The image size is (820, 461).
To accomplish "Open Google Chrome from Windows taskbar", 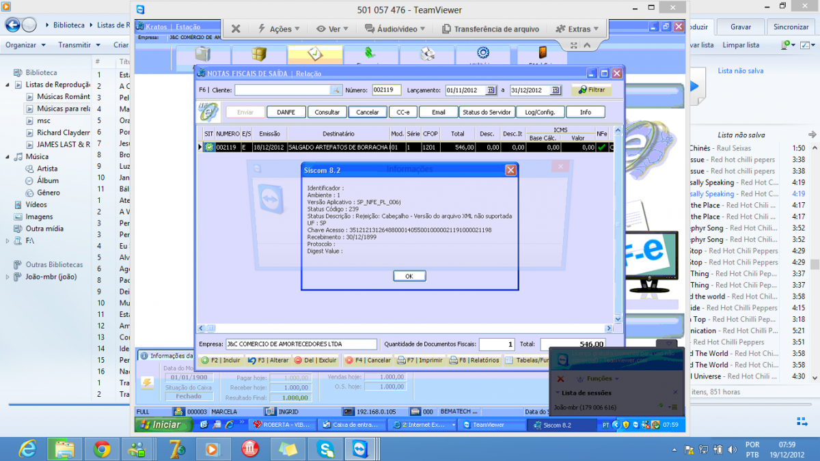I will (x=102, y=449).
